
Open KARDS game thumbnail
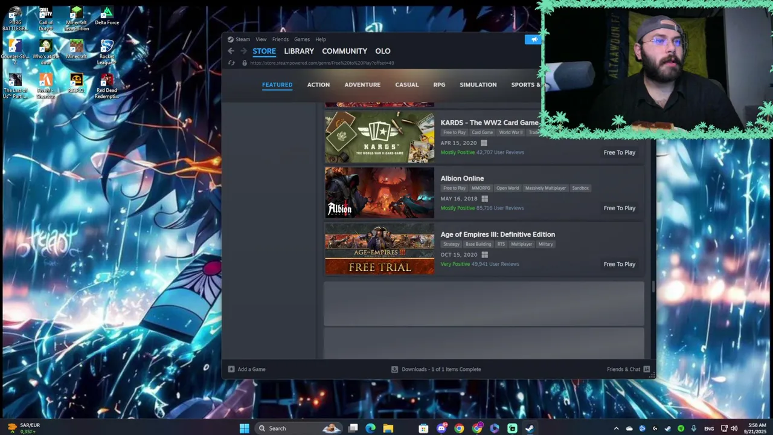click(379, 137)
